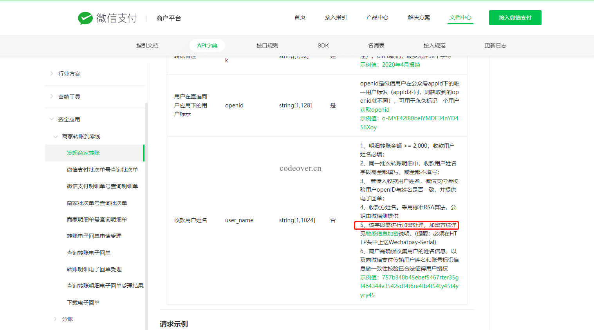Open the 获取openid link

click(375, 110)
